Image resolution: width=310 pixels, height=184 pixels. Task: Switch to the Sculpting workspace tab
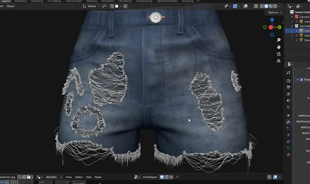pos(37,1)
